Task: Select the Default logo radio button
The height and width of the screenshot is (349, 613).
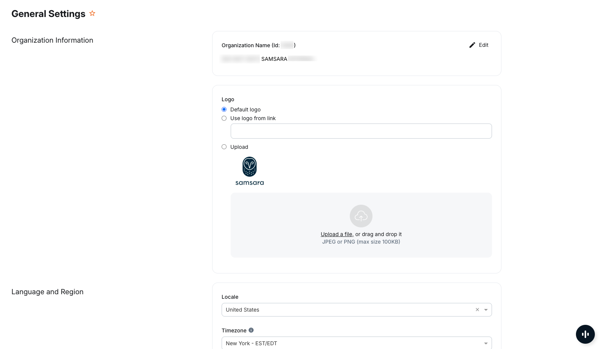Action: pos(224,110)
